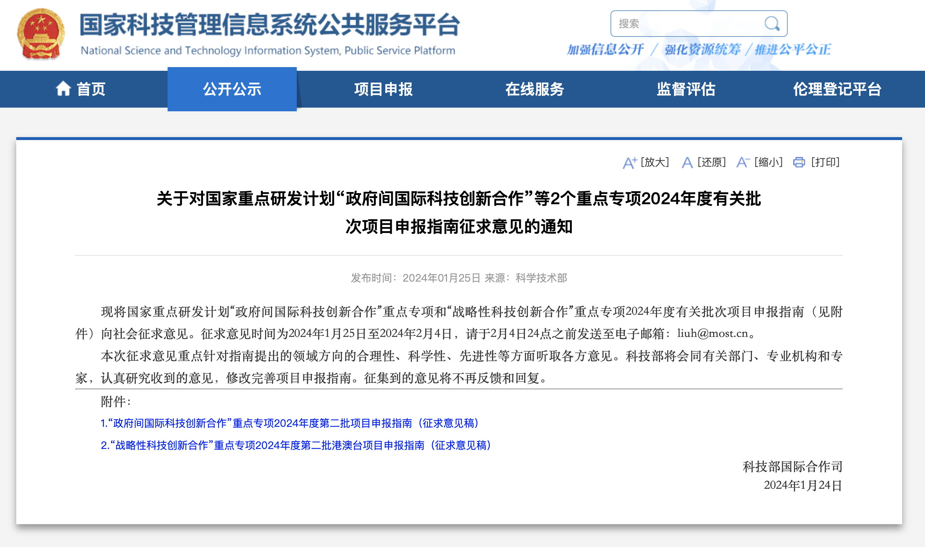
Task: Click the email address liuh@most.cn
Action: (712, 334)
